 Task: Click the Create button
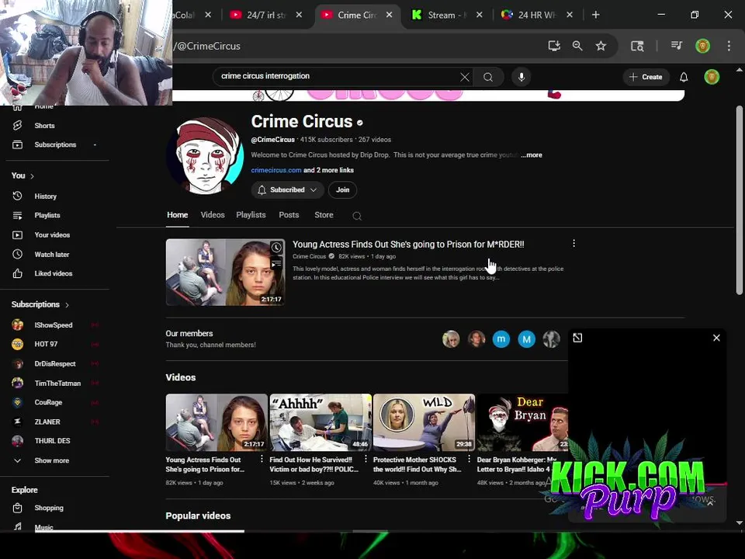point(646,77)
